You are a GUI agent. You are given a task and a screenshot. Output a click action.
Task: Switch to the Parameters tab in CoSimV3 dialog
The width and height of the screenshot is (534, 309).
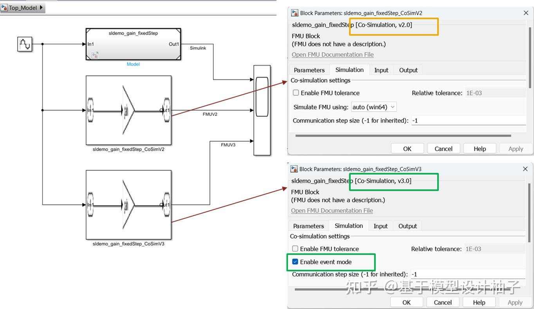tap(308, 226)
